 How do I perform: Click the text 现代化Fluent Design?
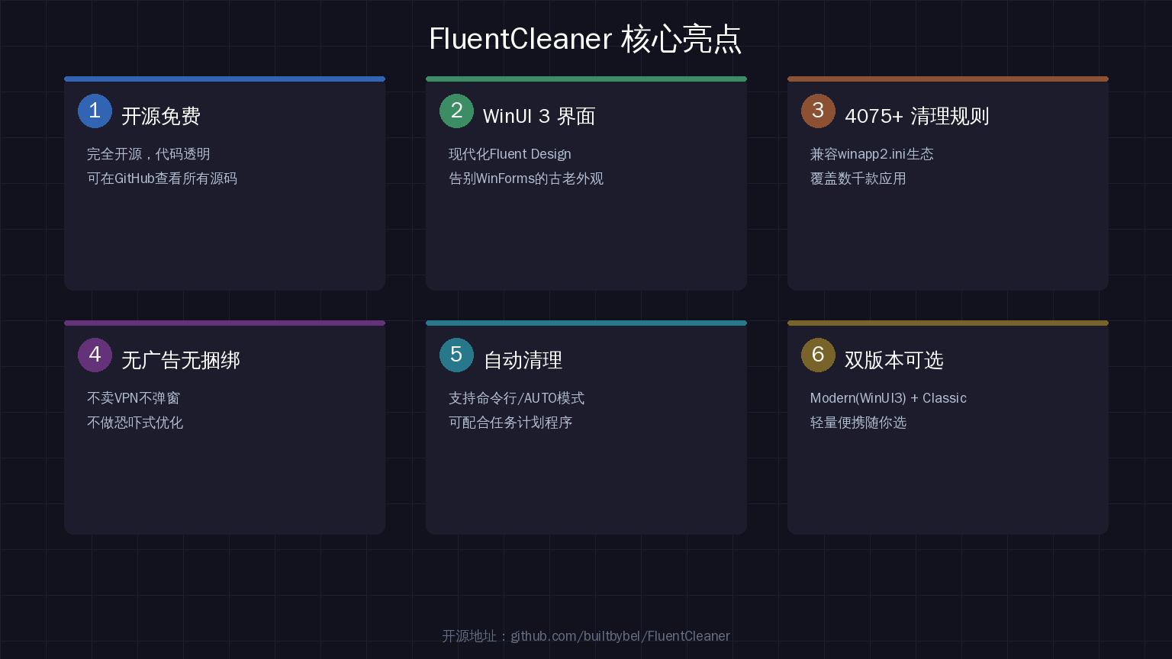coord(510,154)
